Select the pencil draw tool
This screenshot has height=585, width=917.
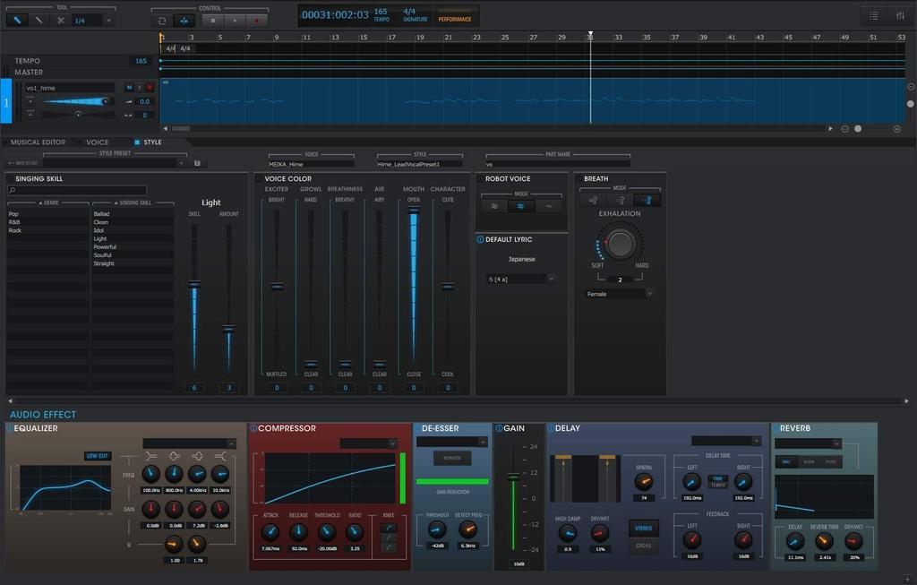click(x=39, y=20)
